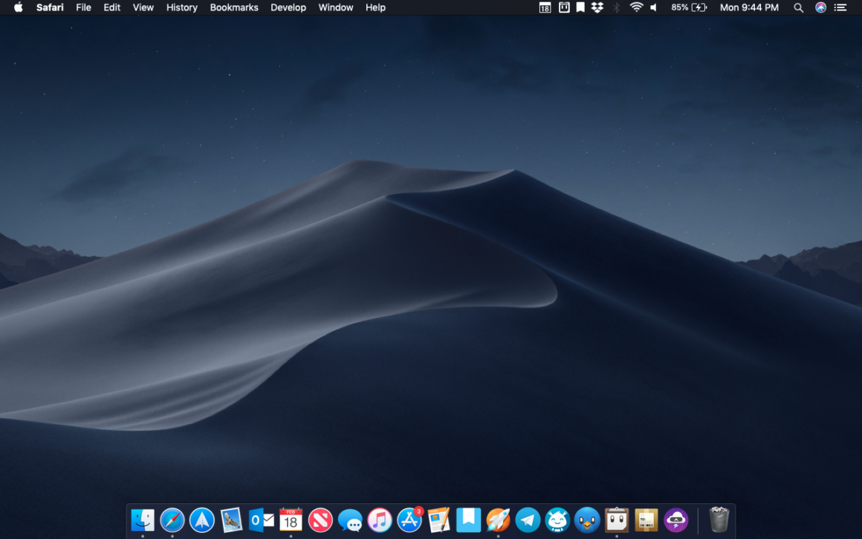Launch the News app from dock
Viewport: 862px width, 539px height.
pyautogui.click(x=320, y=520)
